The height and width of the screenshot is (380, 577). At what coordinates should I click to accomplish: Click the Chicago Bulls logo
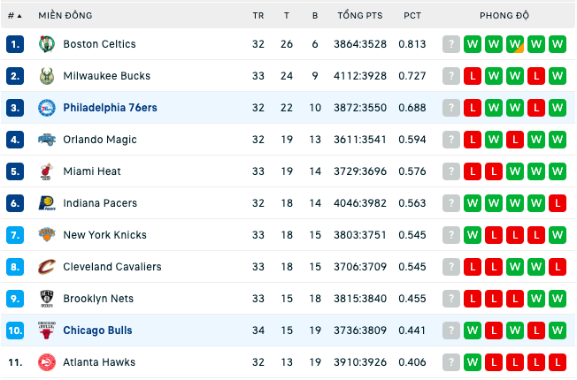47,331
